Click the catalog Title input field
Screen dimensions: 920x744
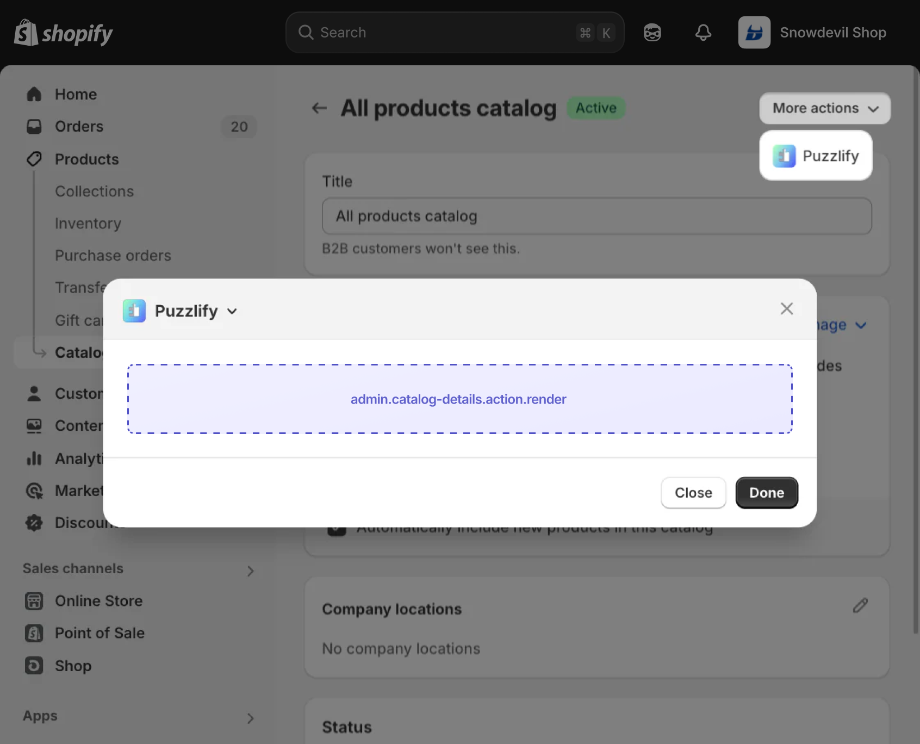pos(596,216)
